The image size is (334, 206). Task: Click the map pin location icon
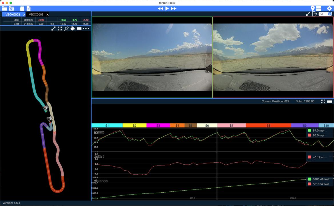[313, 9]
